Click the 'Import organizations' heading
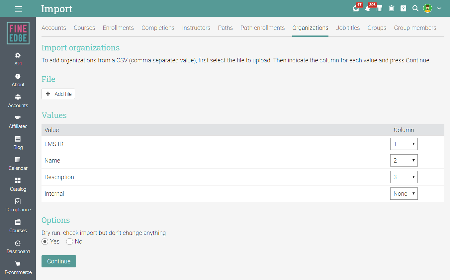The width and height of the screenshot is (450, 280). coord(81,48)
